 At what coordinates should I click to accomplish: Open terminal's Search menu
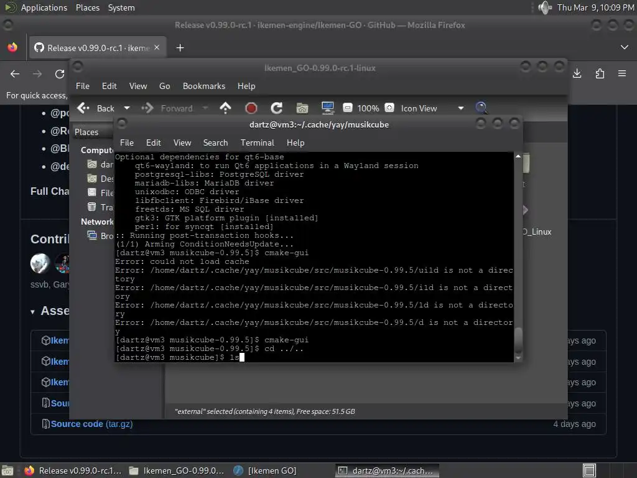[x=215, y=143]
